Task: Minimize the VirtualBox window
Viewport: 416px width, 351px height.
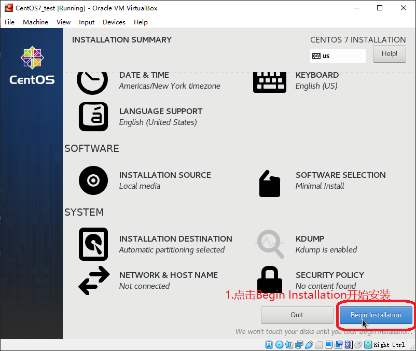Action: [356, 8]
